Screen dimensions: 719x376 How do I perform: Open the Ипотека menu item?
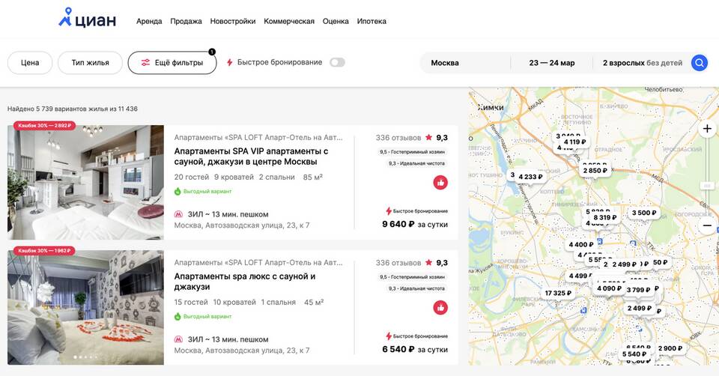click(371, 21)
